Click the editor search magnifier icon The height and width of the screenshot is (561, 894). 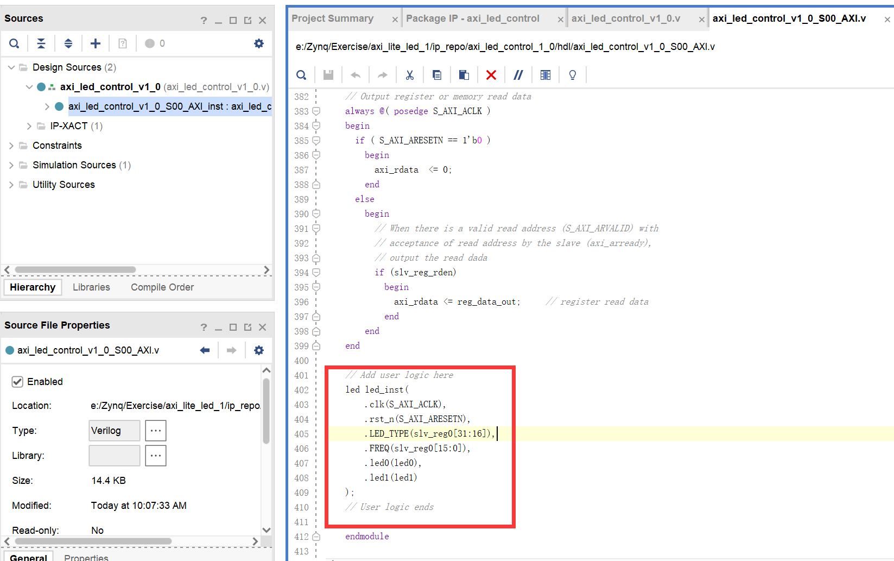pyautogui.click(x=301, y=75)
